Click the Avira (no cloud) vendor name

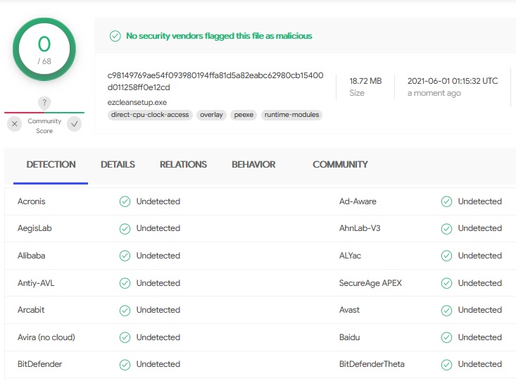pos(46,337)
